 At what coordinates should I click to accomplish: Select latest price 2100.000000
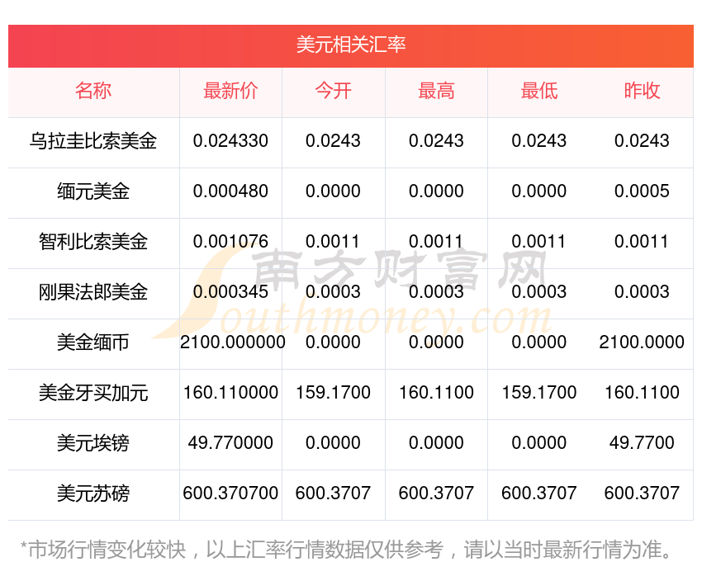click(232, 342)
